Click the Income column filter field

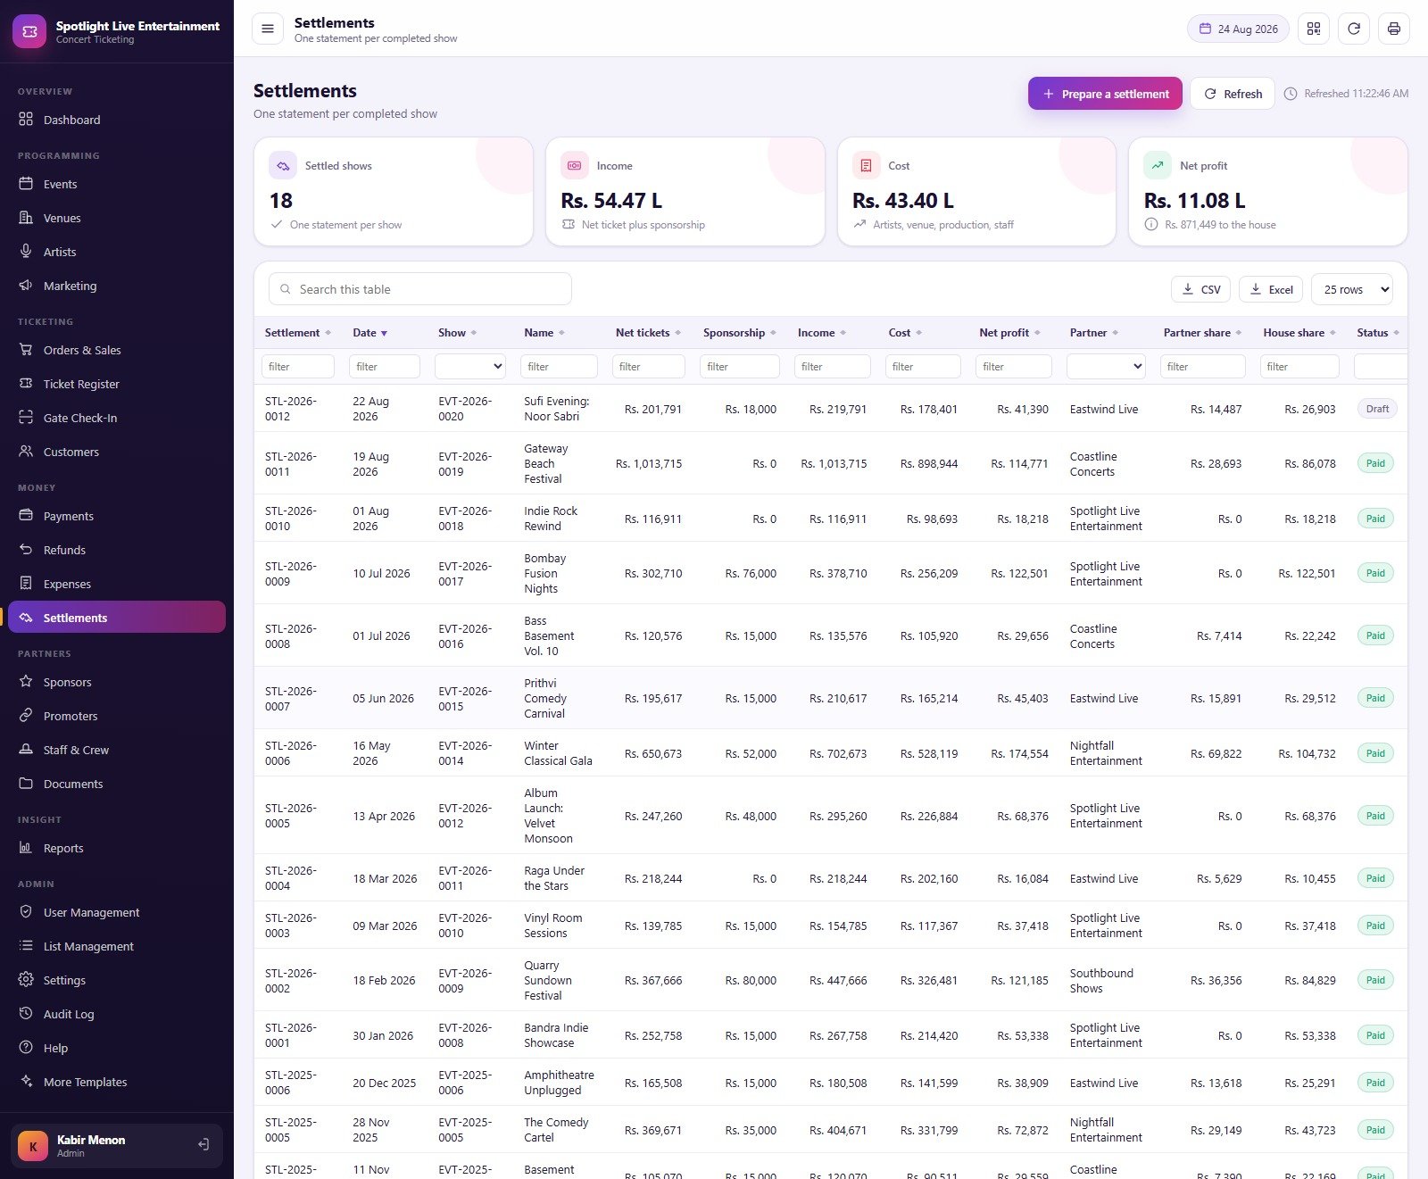coord(833,366)
